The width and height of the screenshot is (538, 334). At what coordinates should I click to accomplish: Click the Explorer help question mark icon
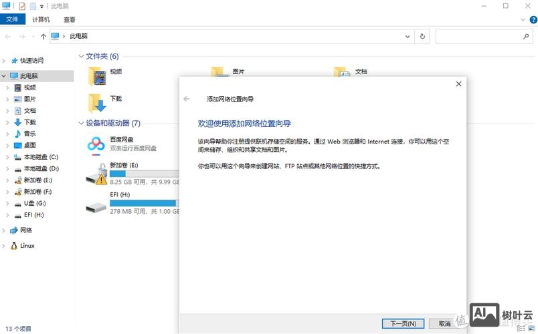pos(533,19)
